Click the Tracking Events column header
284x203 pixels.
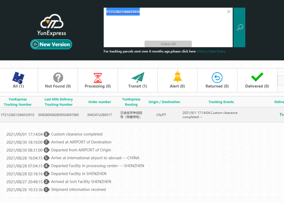pos(221,102)
